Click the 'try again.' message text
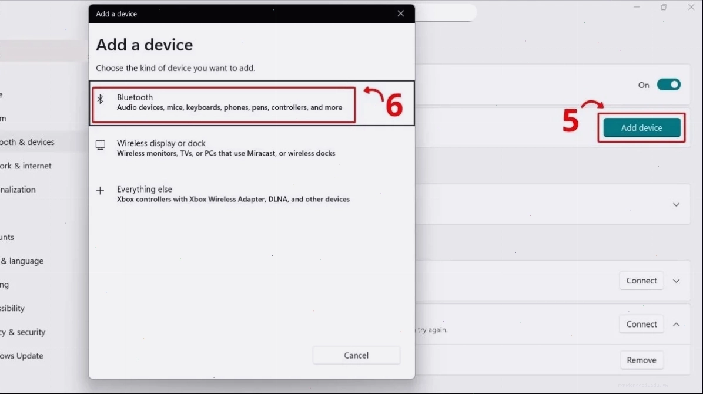 (x=433, y=330)
